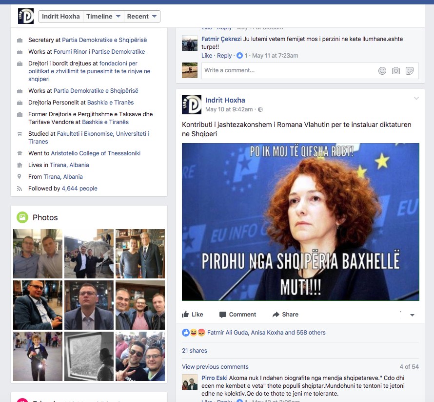Image resolution: width=434 pixels, height=402 pixels.
Task: Open the Timeline dropdown
Action: click(103, 16)
